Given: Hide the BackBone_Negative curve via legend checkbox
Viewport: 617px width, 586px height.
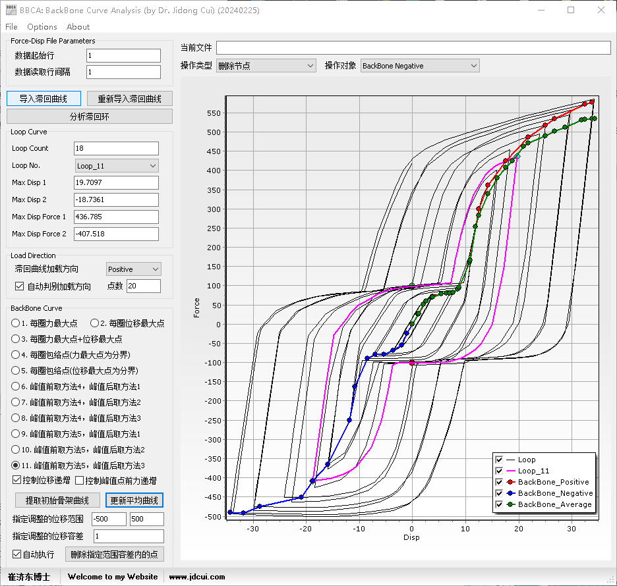Looking at the screenshot, I should pyautogui.click(x=499, y=493).
